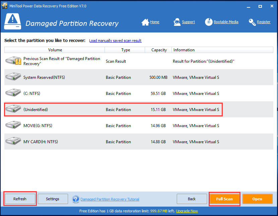The width and height of the screenshot is (278, 216).
Task: Click the blue question mark help icon
Action: 76,199
